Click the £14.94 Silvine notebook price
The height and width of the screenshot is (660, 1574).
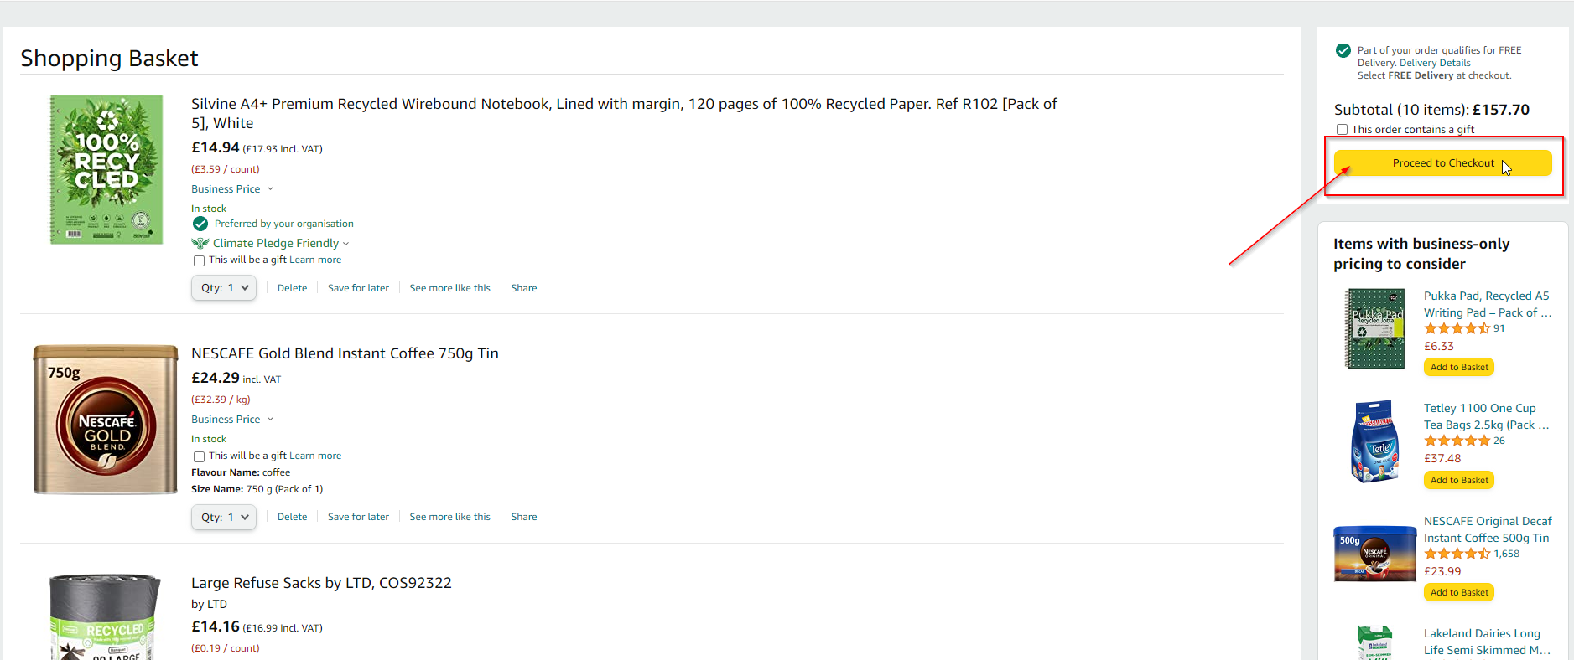point(216,148)
